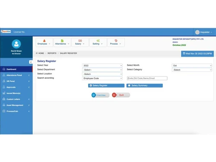Expand the Custom Letters chevron
The height and width of the screenshot is (162, 216).
[x=29, y=99]
